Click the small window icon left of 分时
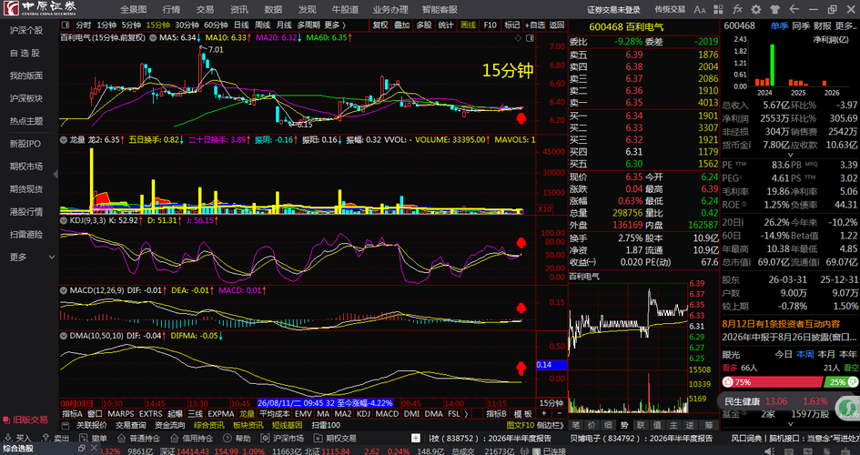The width and height of the screenshot is (860, 455). point(66,25)
